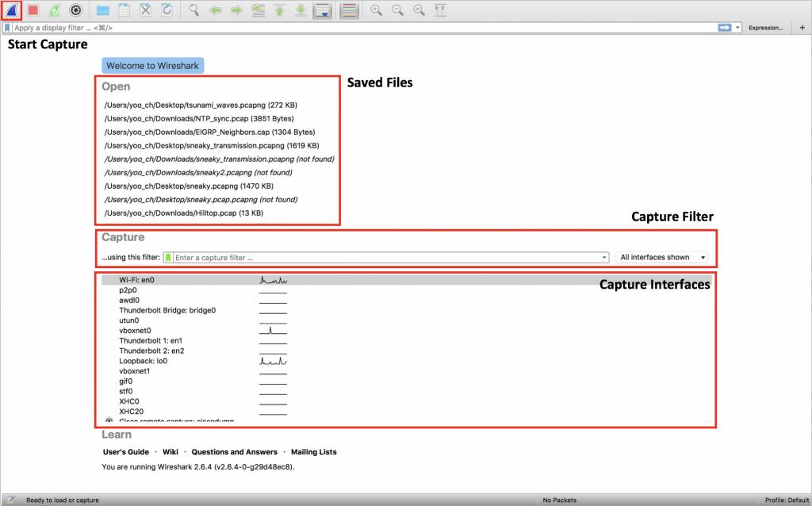812x506 pixels.
Task: Click Profile: Default in status bar
Action: click(787, 500)
